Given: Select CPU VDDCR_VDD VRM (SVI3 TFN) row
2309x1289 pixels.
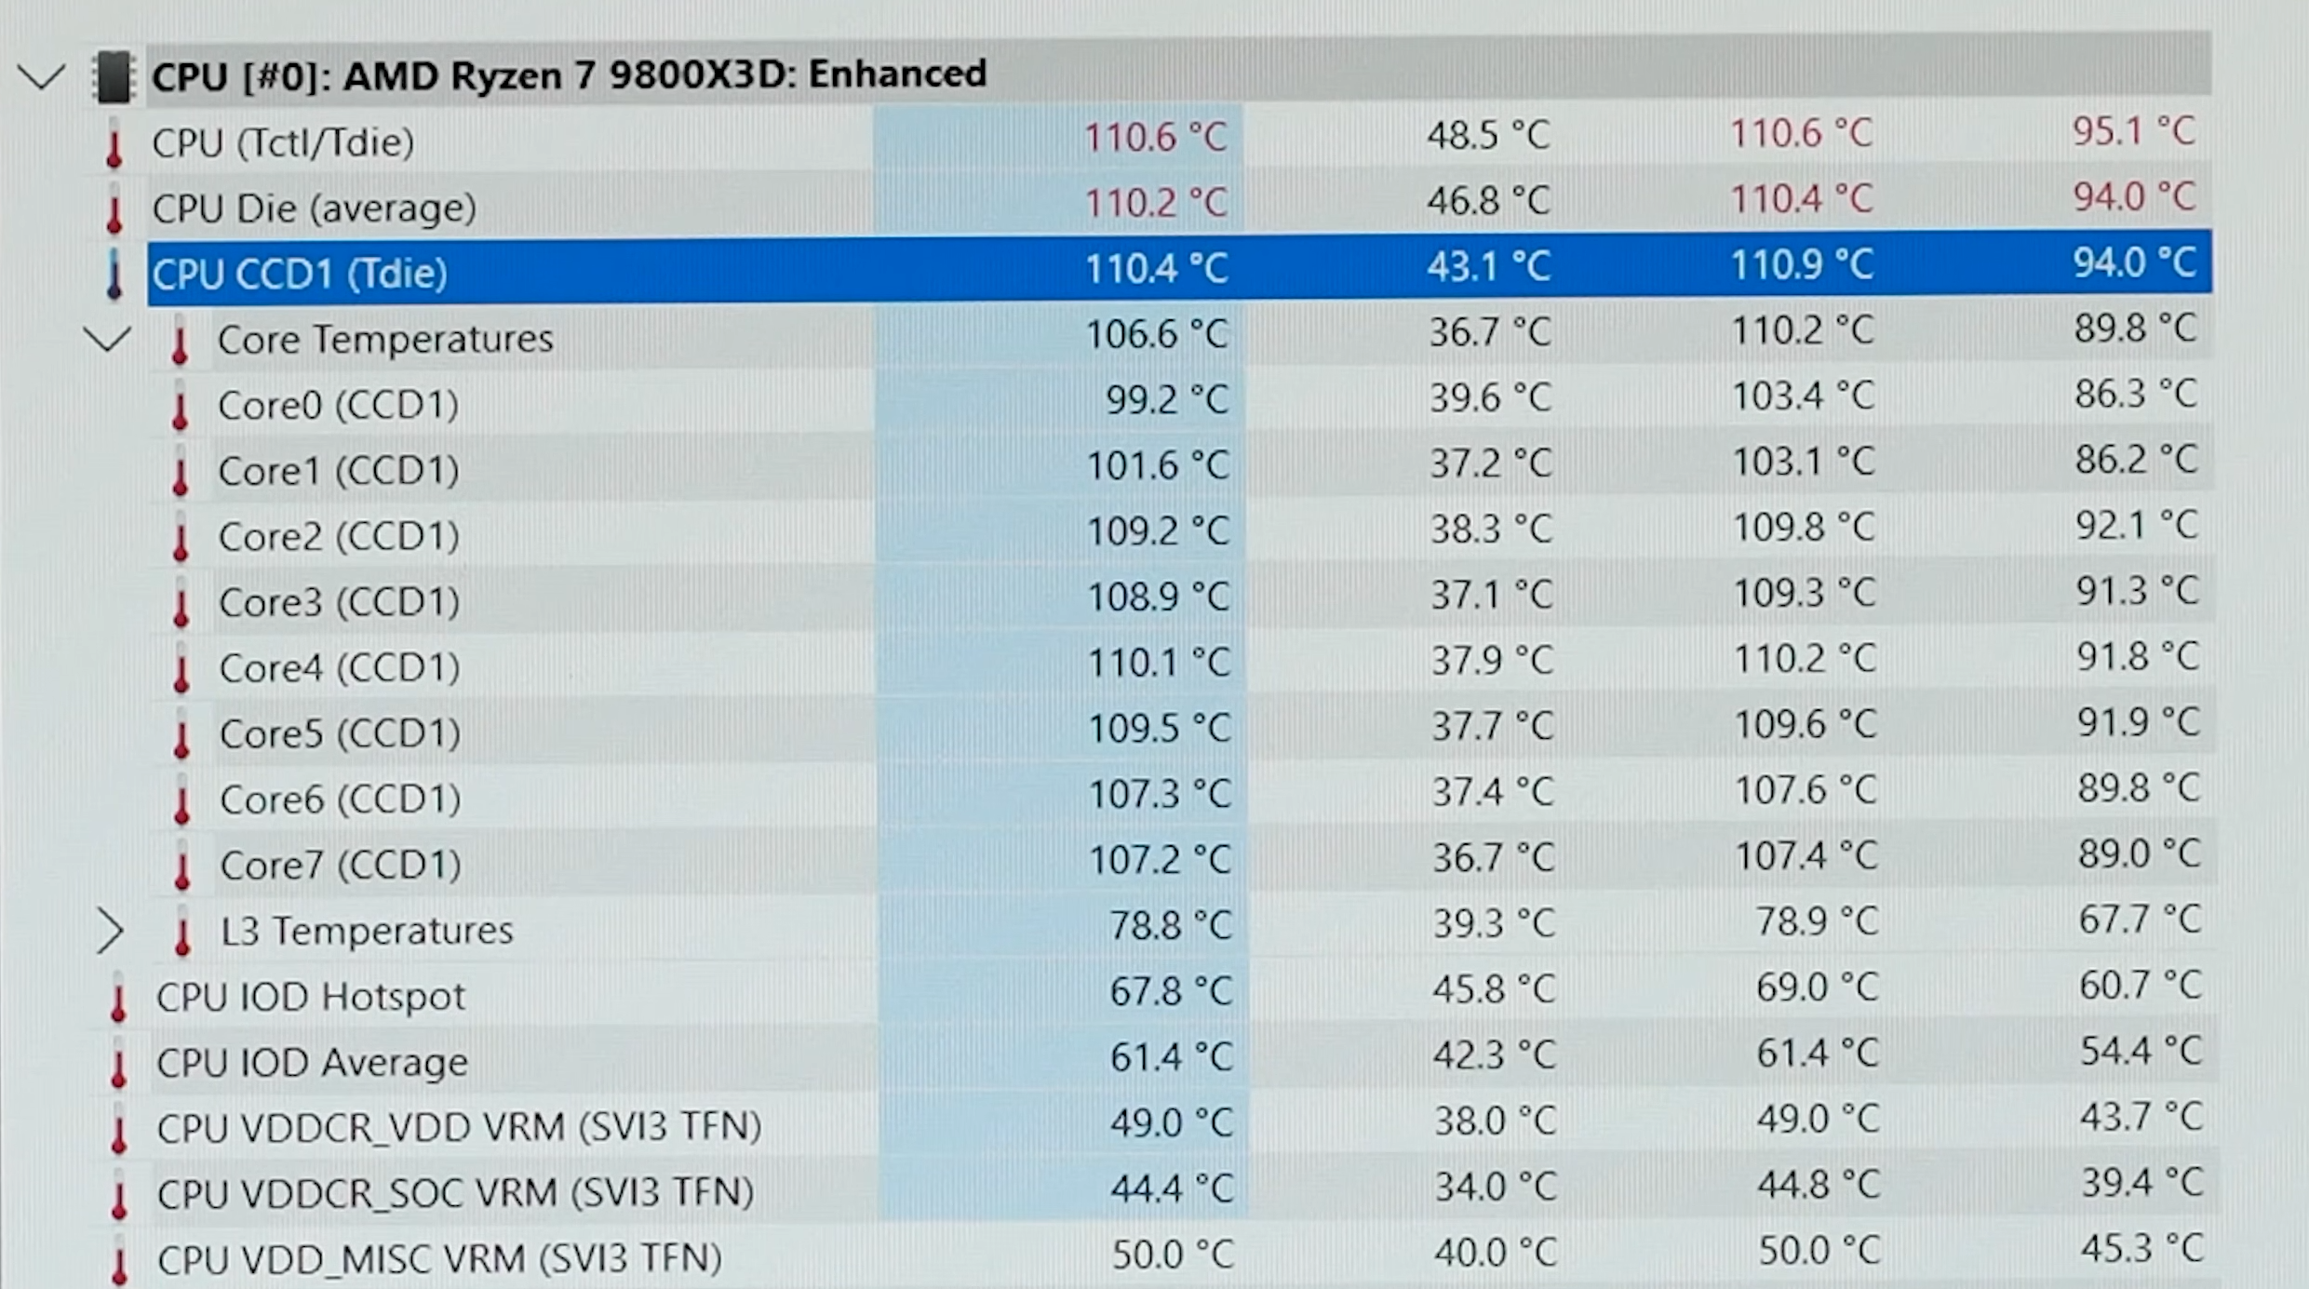Looking at the screenshot, I should (459, 1128).
